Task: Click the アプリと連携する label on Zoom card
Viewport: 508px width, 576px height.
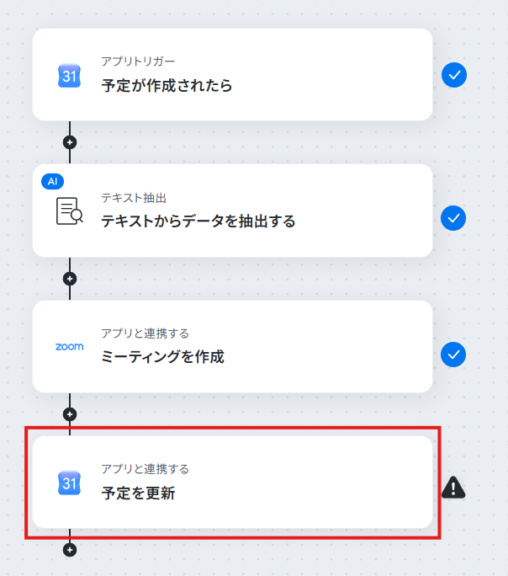Action: [145, 333]
